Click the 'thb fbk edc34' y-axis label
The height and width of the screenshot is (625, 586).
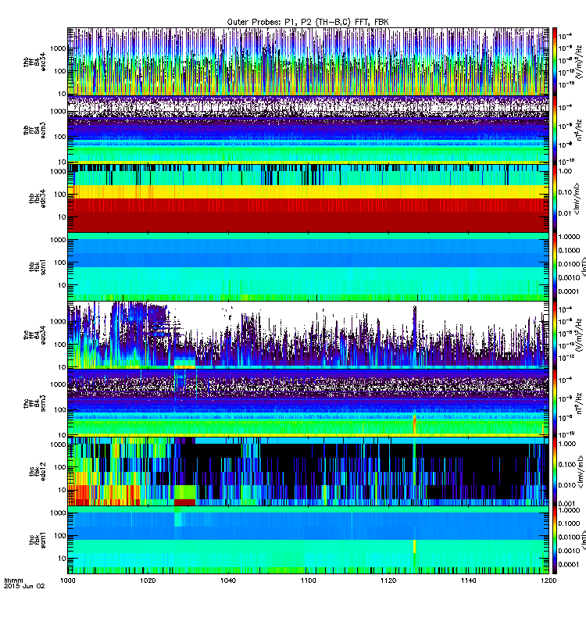38,198
